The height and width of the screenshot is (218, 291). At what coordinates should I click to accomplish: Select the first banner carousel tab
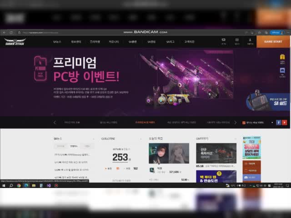click(x=72, y=123)
